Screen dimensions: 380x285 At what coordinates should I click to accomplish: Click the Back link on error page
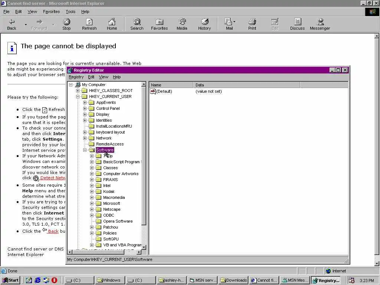click(x=53, y=231)
